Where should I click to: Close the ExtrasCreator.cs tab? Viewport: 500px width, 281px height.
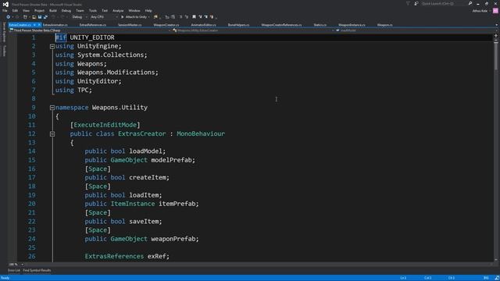pyautogui.click(x=40, y=25)
